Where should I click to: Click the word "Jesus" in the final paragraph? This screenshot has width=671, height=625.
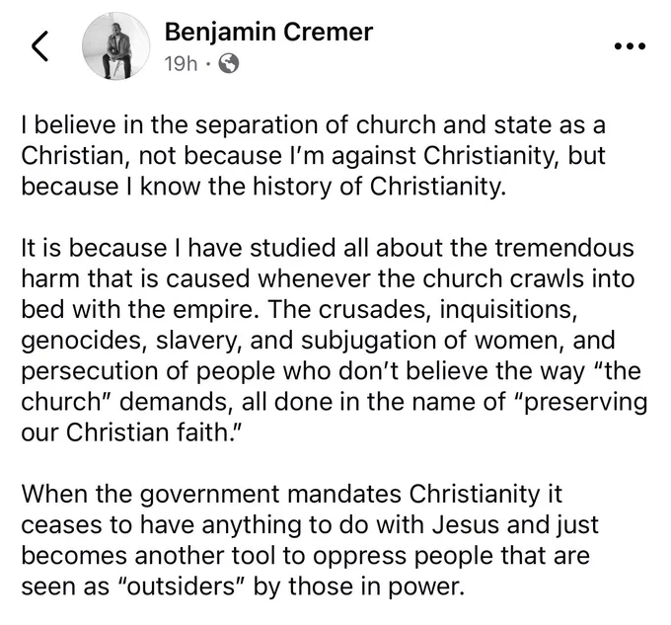coord(466,525)
